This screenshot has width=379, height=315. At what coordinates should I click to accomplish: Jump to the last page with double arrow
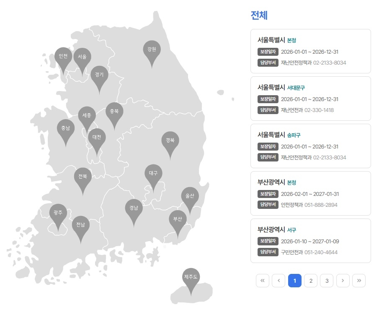coord(358,281)
